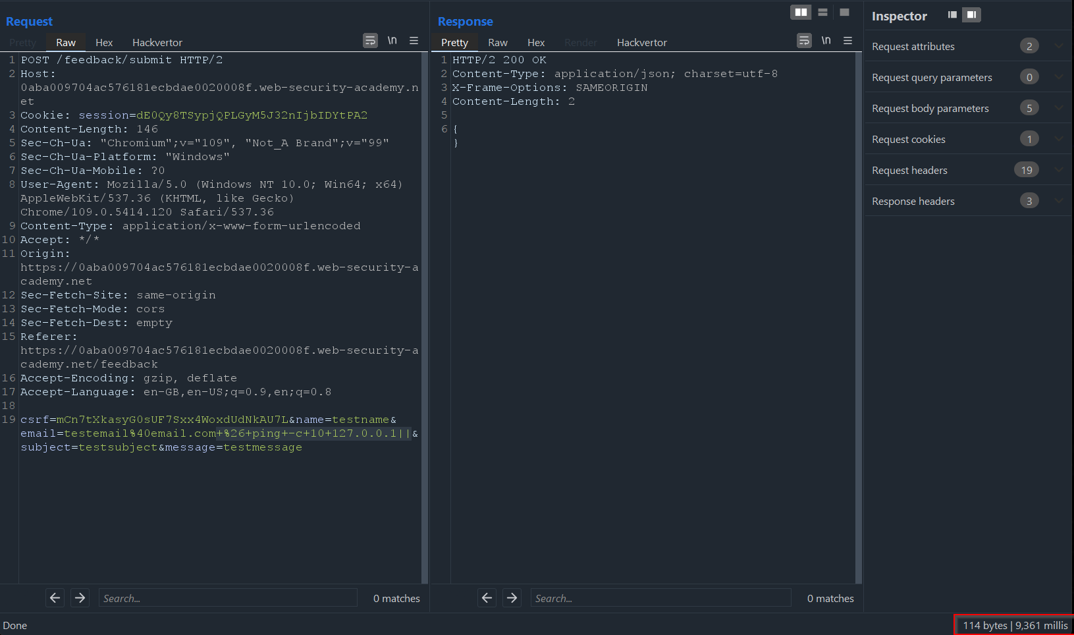The width and height of the screenshot is (1074, 635).
Task: Open Response panel options menu
Action: [x=847, y=41]
